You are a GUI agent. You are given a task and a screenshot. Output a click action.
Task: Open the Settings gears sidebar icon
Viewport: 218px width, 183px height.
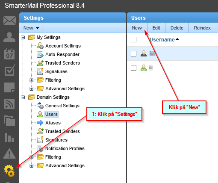pos(9,171)
